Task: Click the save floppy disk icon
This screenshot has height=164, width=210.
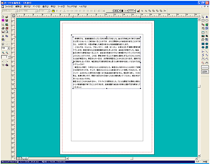Action: point(7,20)
